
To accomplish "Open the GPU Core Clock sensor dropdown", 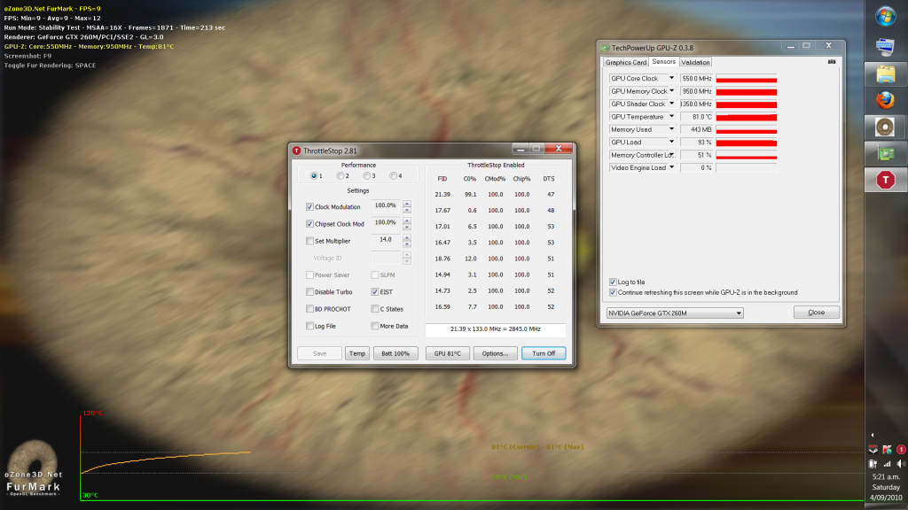I will pos(672,78).
